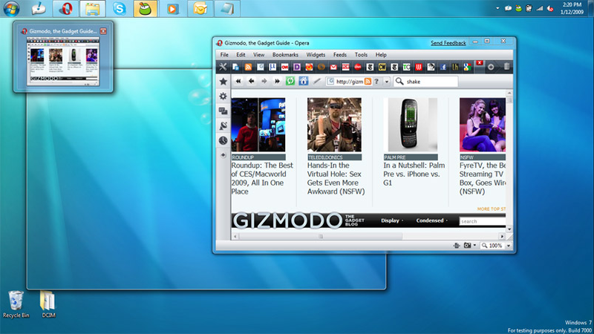Expand the address bar dropdown arrow
The image size is (594, 334).
(x=386, y=82)
